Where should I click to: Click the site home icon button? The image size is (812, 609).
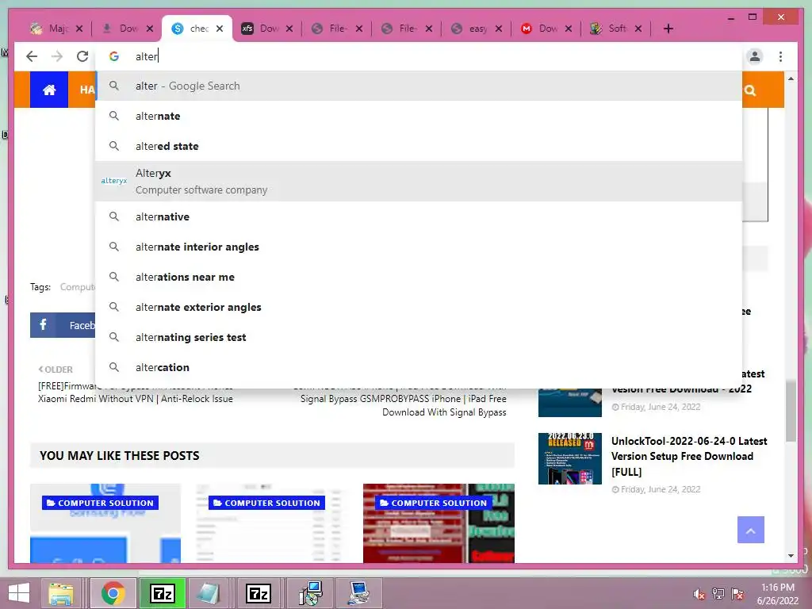tap(49, 90)
